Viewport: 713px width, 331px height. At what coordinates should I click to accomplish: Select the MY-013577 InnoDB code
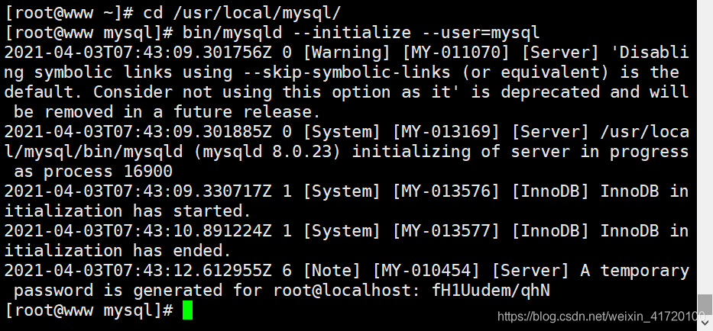446,231
